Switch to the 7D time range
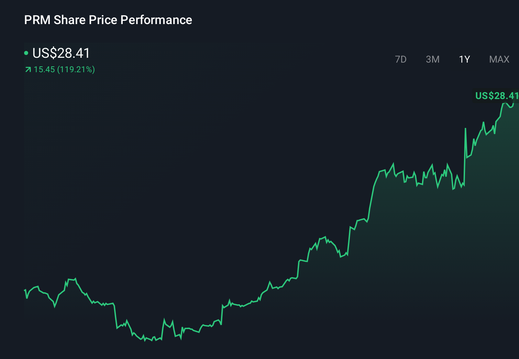The image size is (519, 359). (401, 59)
